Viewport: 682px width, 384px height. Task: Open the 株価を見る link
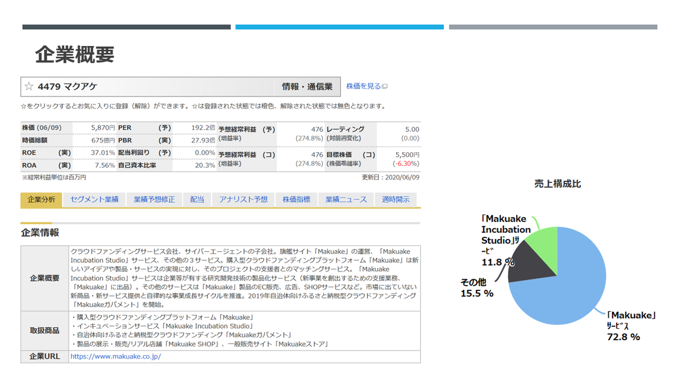tap(364, 86)
